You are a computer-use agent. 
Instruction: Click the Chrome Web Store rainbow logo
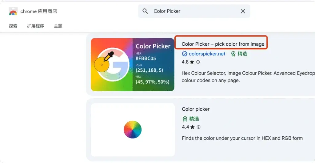13,12
